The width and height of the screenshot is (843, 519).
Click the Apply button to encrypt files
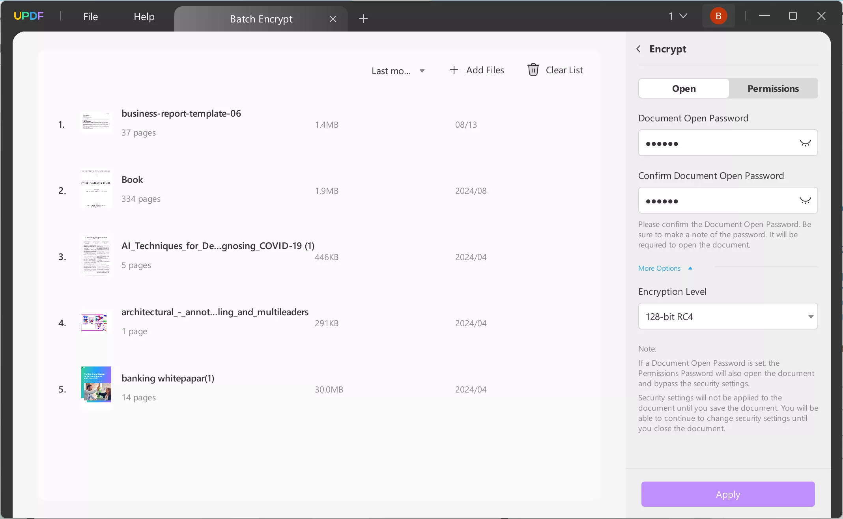(x=728, y=494)
